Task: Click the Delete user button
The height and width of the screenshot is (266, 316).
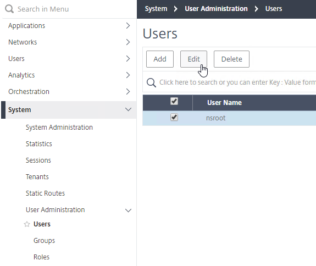Action: point(231,59)
